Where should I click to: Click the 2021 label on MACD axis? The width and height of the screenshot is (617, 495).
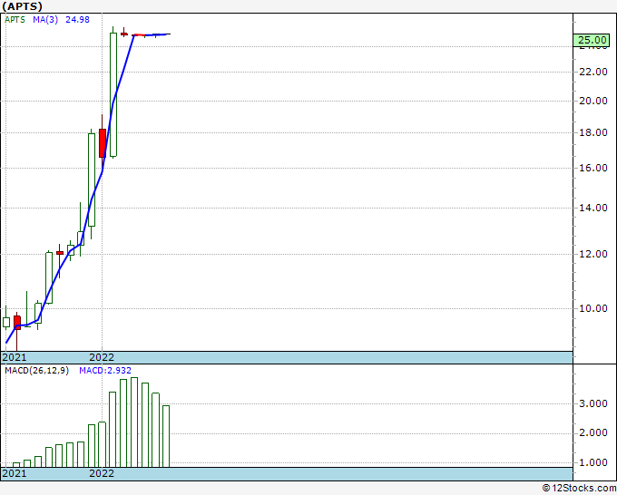point(15,473)
